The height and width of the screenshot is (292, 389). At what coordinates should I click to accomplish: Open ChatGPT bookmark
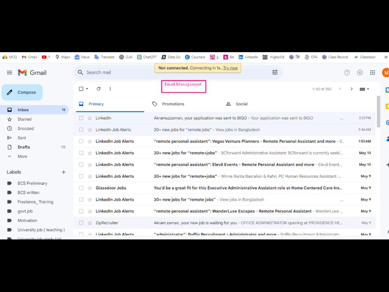[x=147, y=57]
